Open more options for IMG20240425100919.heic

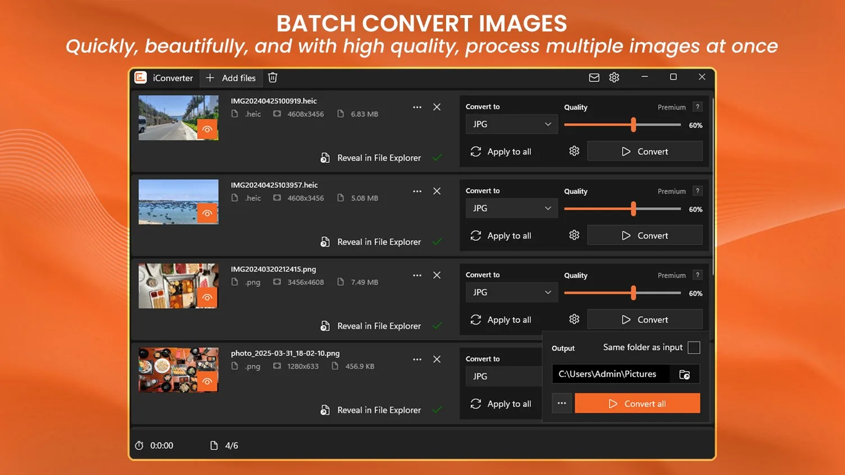point(417,107)
